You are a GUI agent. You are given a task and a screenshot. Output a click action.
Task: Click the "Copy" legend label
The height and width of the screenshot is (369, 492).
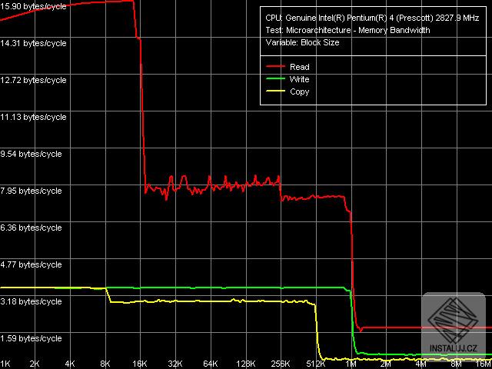(300, 92)
